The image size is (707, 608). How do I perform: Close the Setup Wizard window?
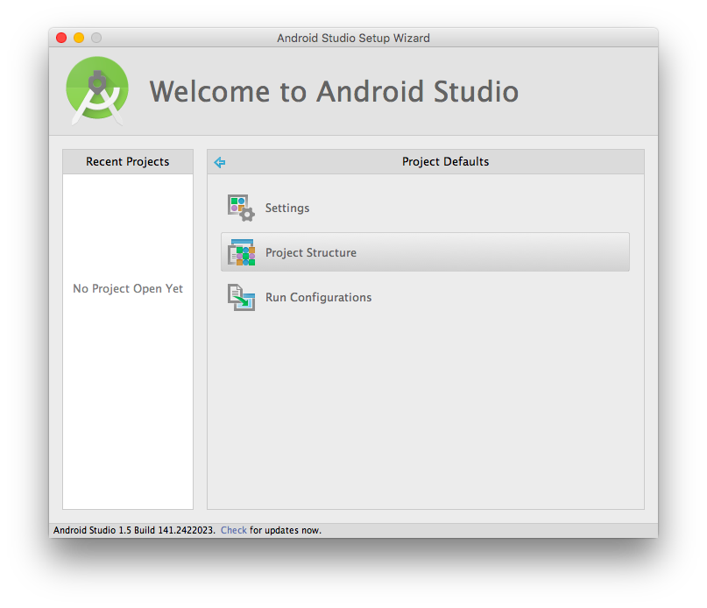tap(61, 38)
